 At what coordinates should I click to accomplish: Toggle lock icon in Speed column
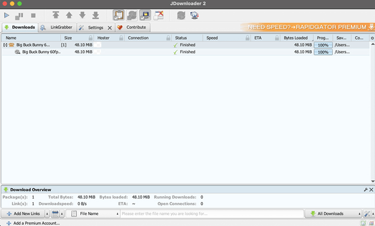[247, 38]
